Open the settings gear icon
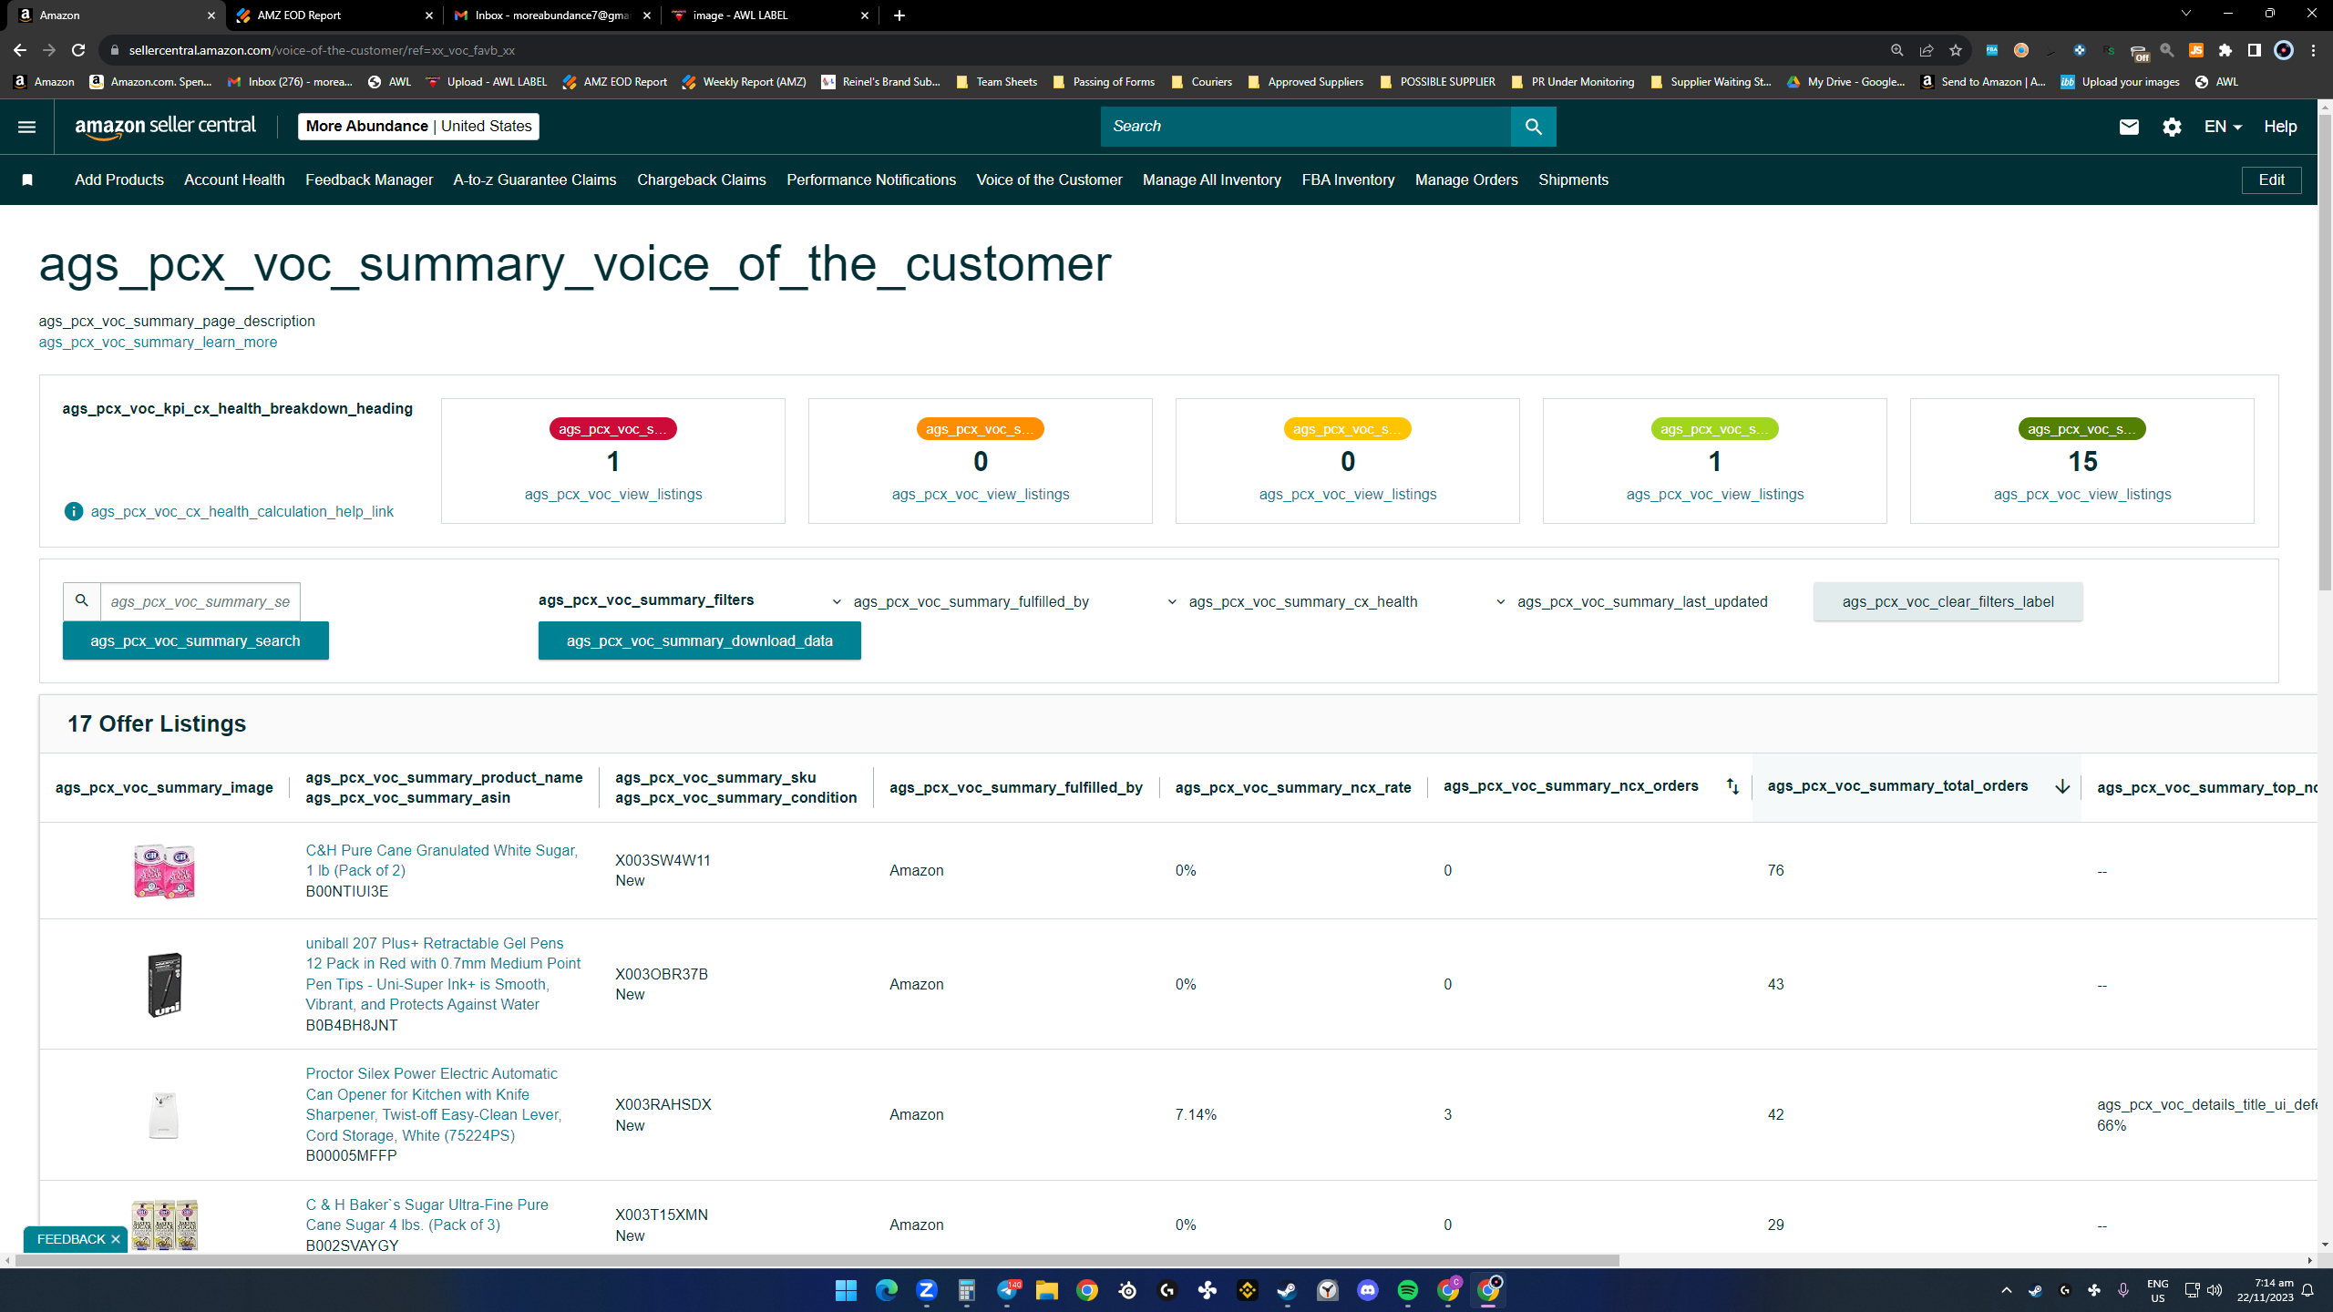 (2172, 127)
